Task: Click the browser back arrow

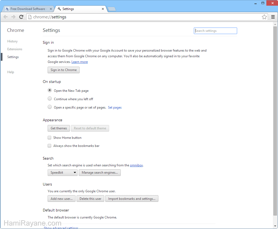Action: 6,17
